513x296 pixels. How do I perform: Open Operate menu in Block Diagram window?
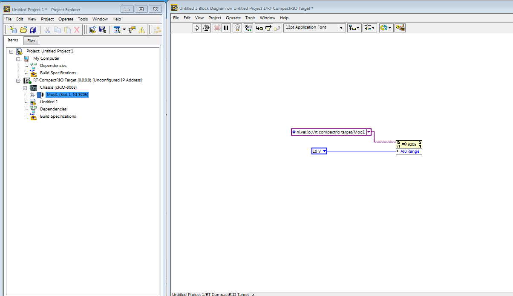coord(233,18)
